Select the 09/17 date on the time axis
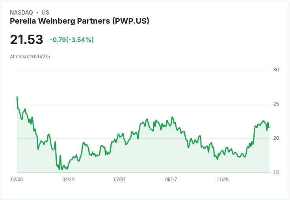Image resolution: width=290 pixels, height=200 pixels. tap(171, 180)
